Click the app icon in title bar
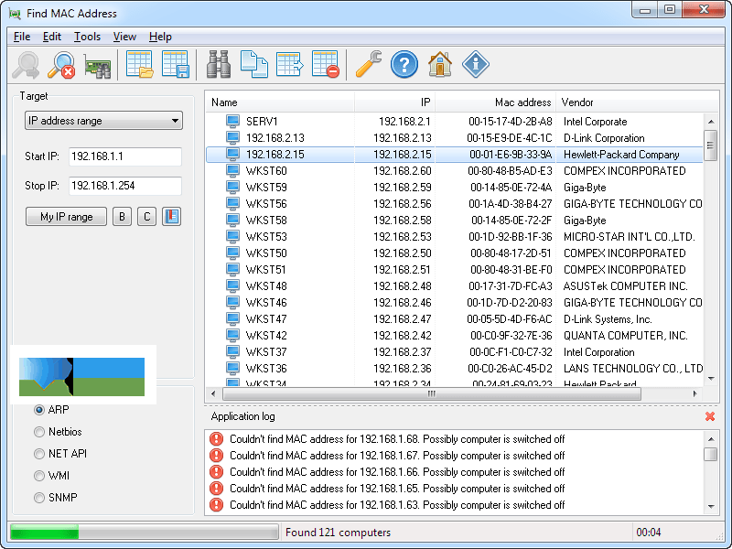Image resolution: width=732 pixels, height=549 pixels. pyautogui.click(x=15, y=14)
